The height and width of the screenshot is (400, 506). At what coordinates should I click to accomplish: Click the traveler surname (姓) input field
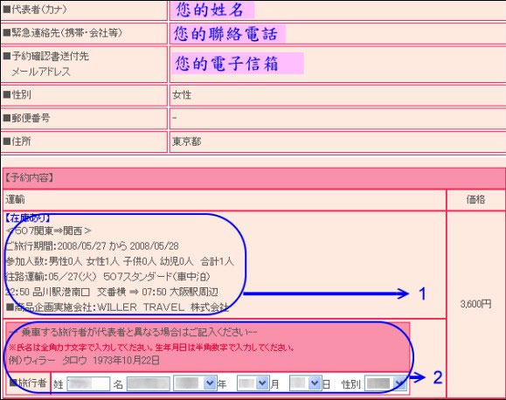point(88,383)
